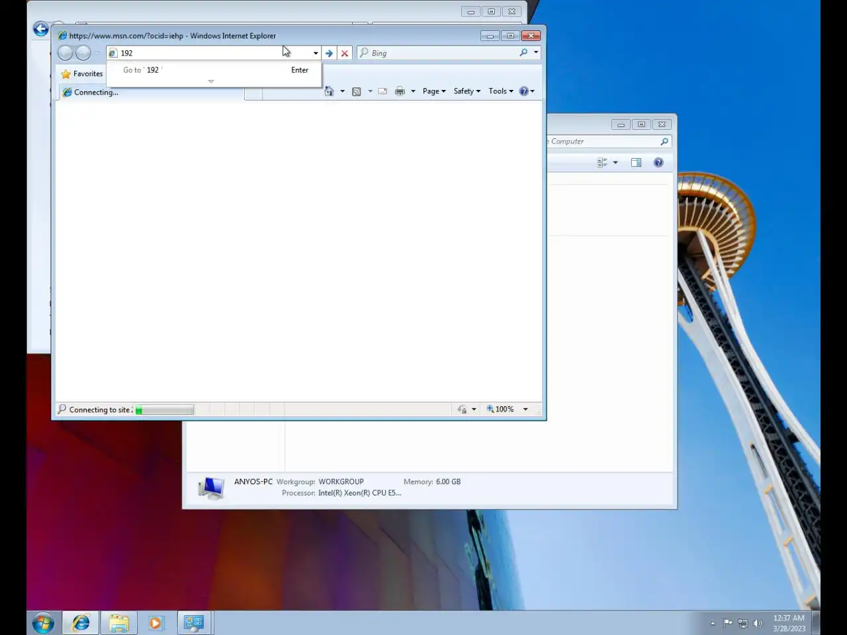Expand the Help dropdown arrow
Viewport: 847px width, 635px height.
(532, 91)
